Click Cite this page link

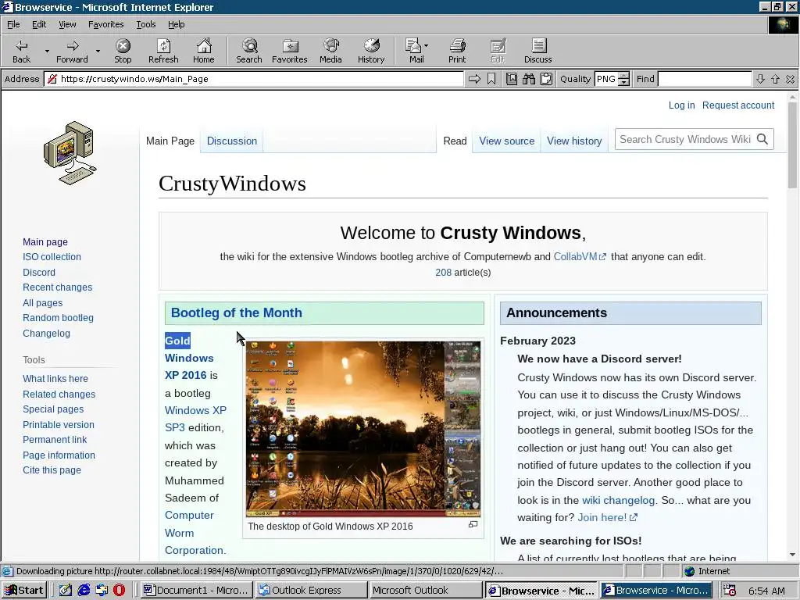pos(52,470)
